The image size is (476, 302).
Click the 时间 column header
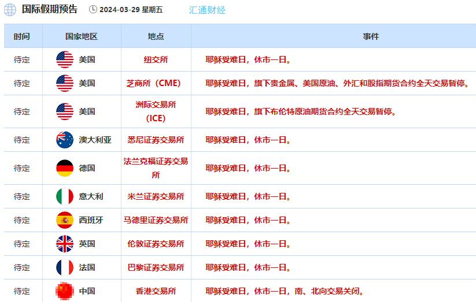tap(22, 36)
